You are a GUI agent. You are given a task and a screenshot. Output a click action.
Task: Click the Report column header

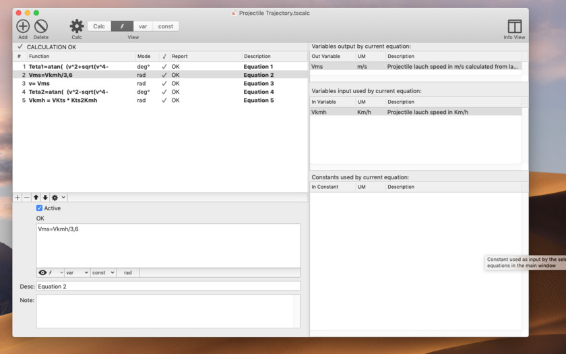[x=206, y=57]
